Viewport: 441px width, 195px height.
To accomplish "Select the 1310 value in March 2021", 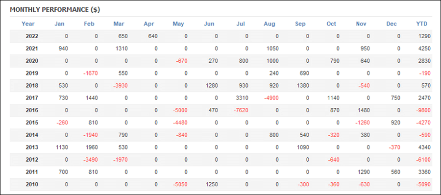I will (x=122, y=49).
